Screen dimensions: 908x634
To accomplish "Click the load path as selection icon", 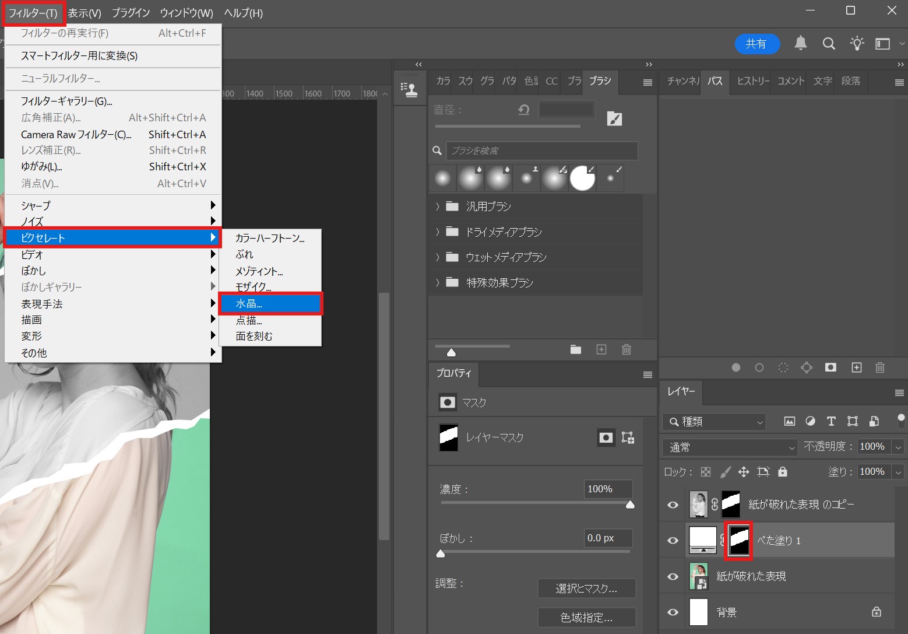I will coord(783,367).
